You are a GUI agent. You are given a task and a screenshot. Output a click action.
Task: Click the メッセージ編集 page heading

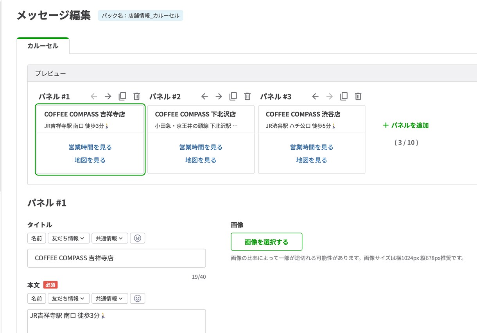point(54,15)
